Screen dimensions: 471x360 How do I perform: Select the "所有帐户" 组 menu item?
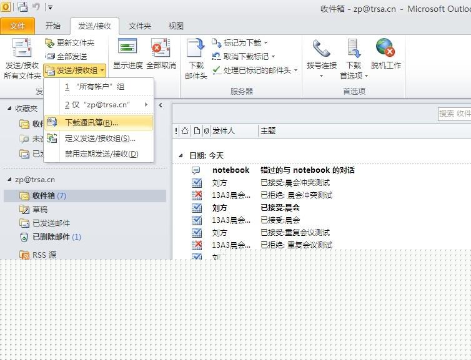tap(99, 87)
